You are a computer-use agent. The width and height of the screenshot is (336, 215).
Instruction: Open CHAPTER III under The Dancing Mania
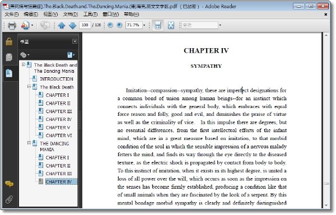click(x=59, y=174)
